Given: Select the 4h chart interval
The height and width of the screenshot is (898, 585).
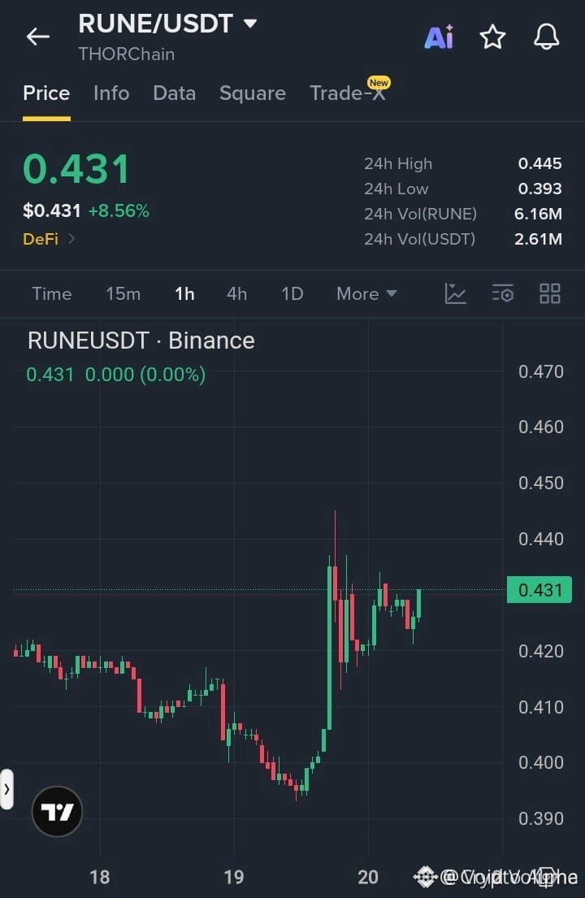Looking at the screenshot, I should pyautogui.click(x=236, y=294).
